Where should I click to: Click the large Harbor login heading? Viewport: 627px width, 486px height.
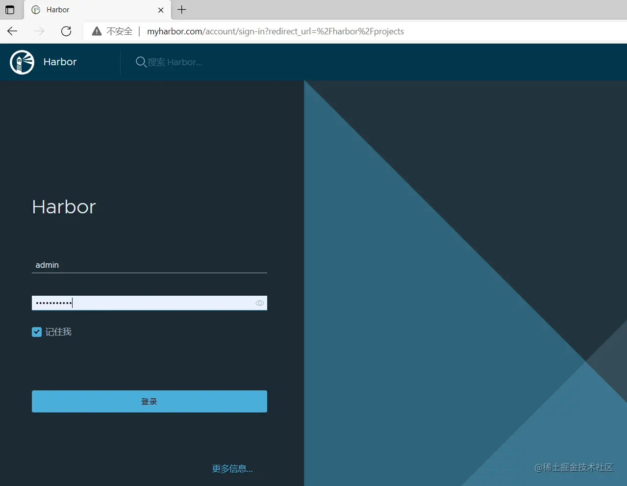pyautogui.click(x=64, y=207)
